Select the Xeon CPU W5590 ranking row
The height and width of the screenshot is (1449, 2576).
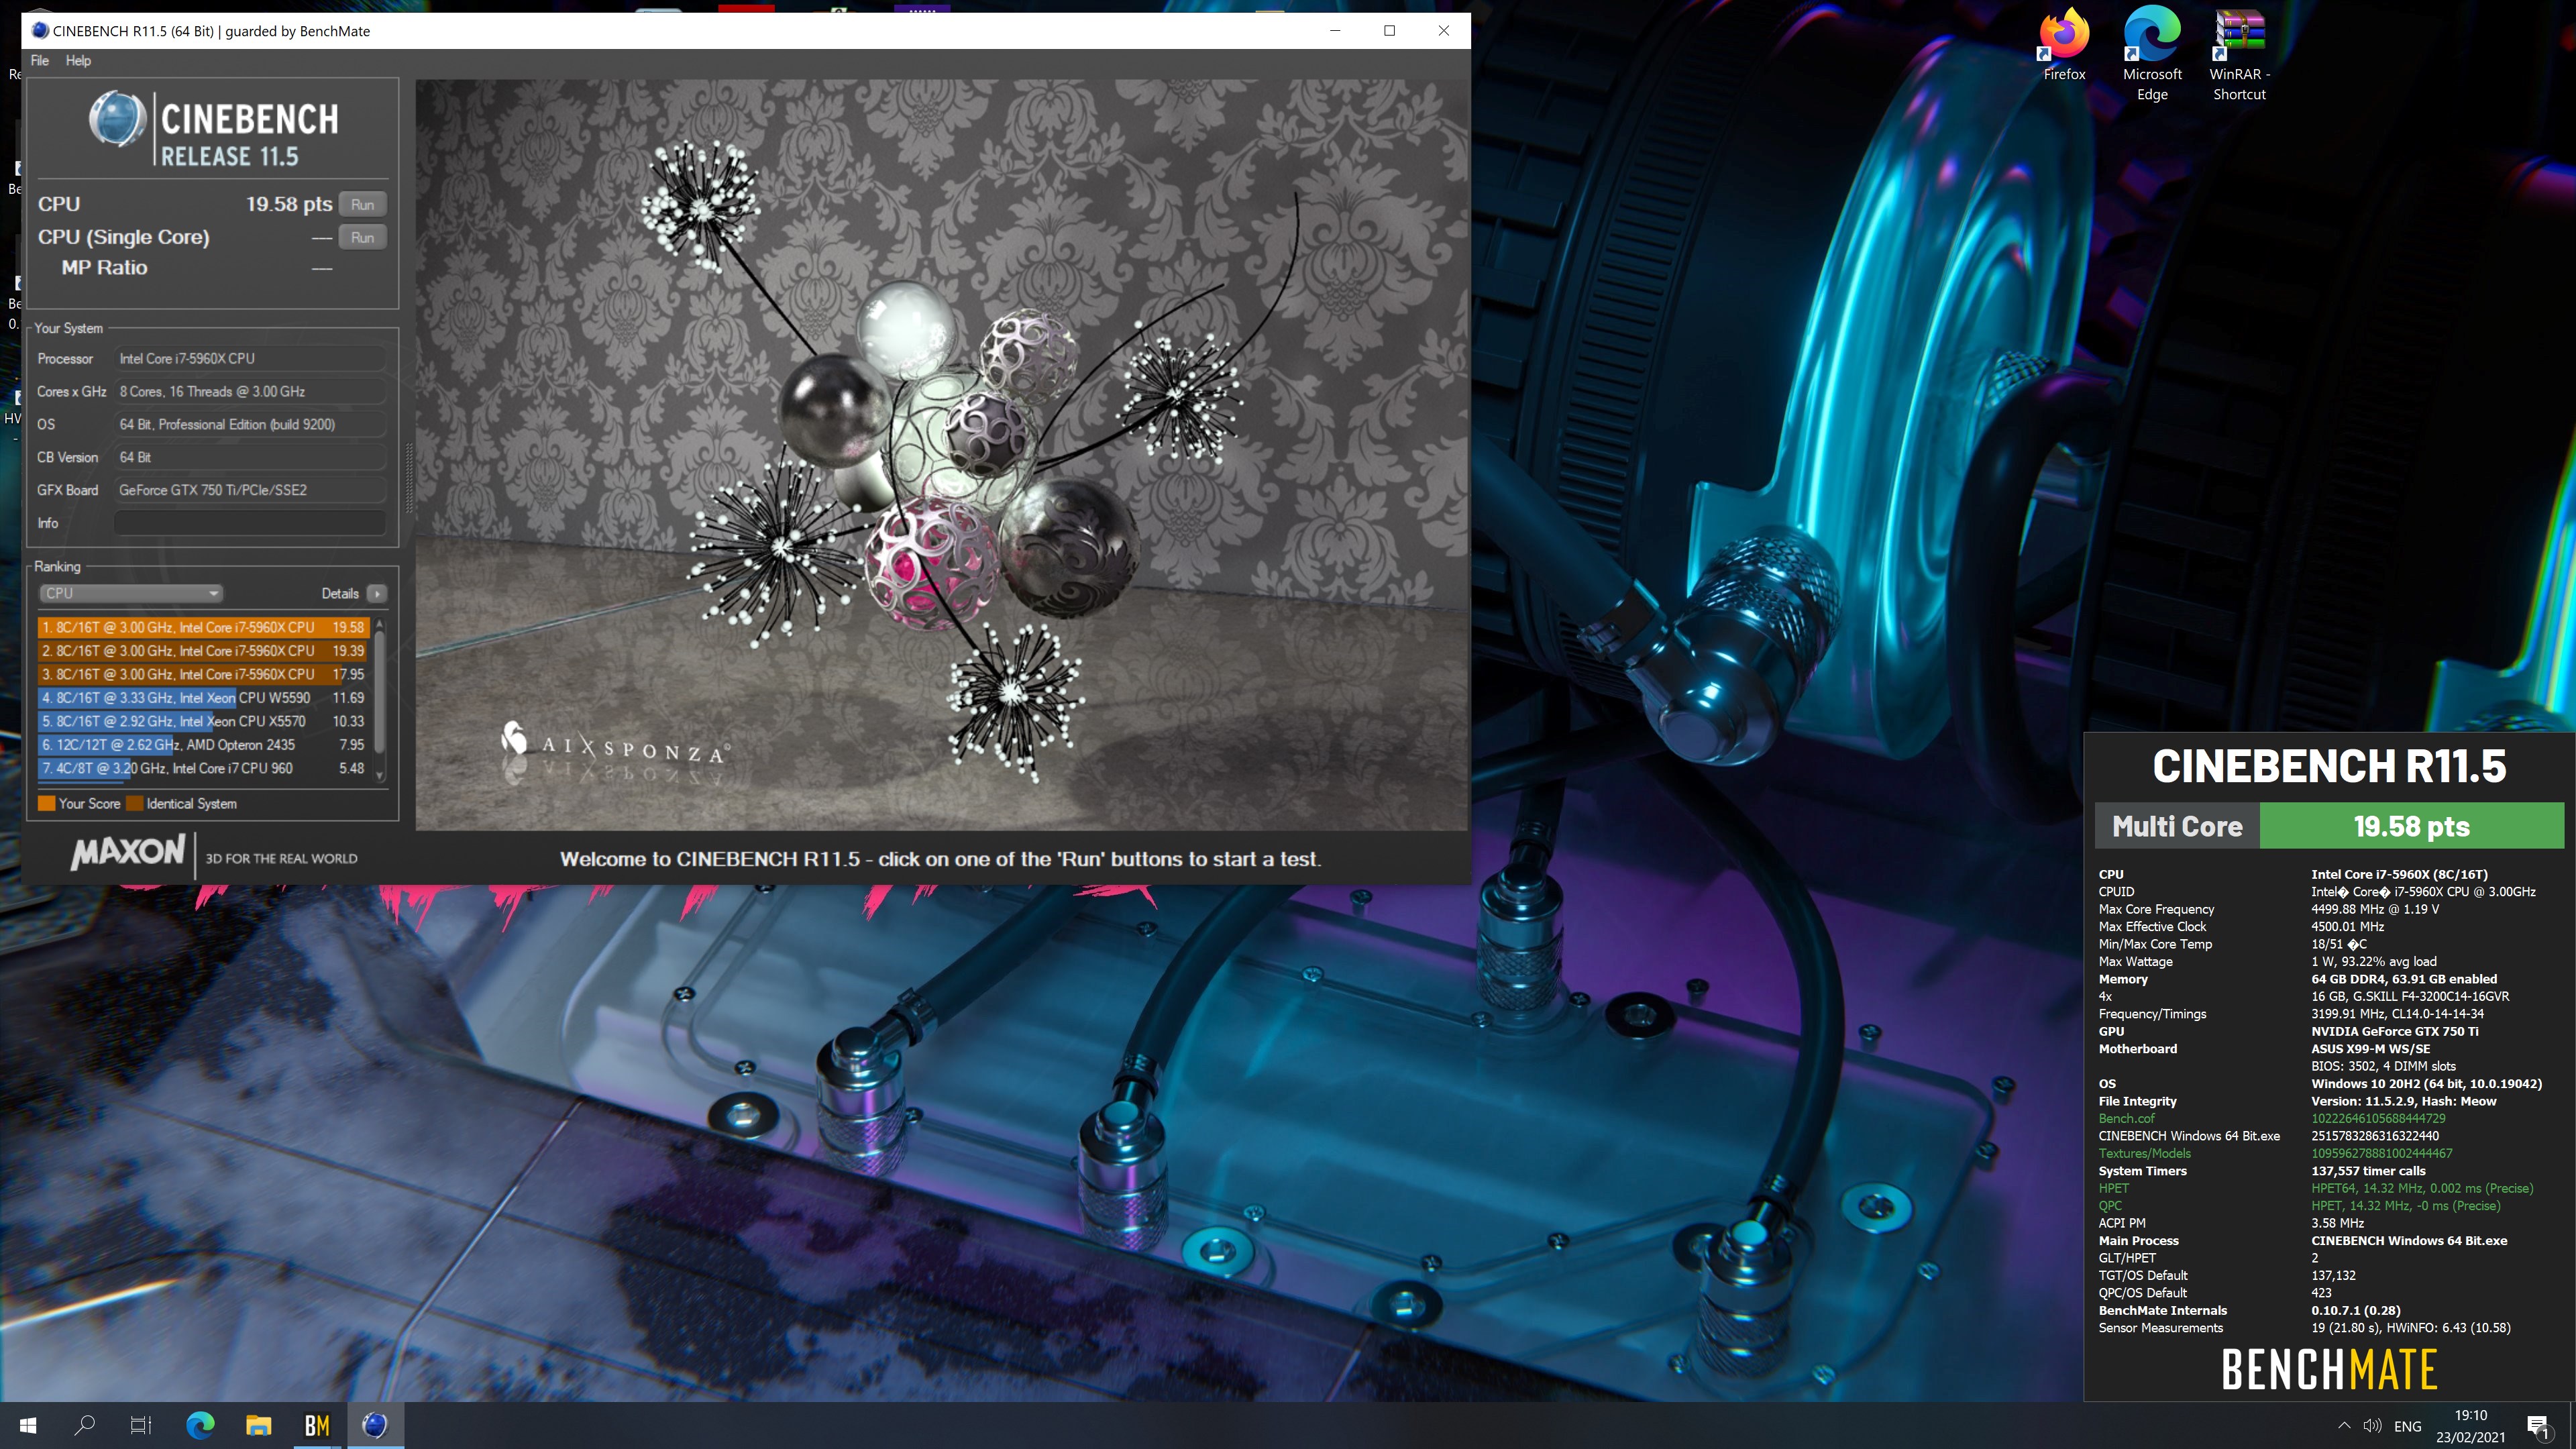pos(203,697)
